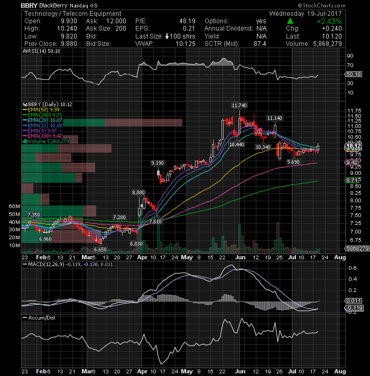The width and height of the screenshot is (370, 376).
Task: Click the candlestick icon before BBRY (Daily)
Action: click(25, 105)
